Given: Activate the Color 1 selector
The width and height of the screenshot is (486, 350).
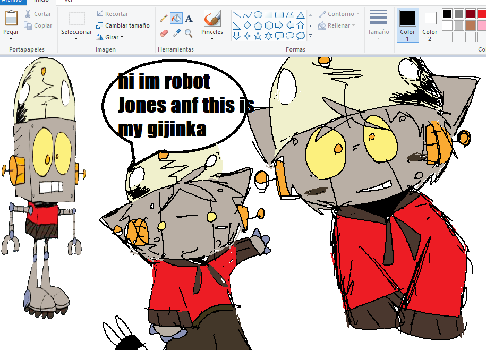Looking at the screenshot, I should point(407,25).
